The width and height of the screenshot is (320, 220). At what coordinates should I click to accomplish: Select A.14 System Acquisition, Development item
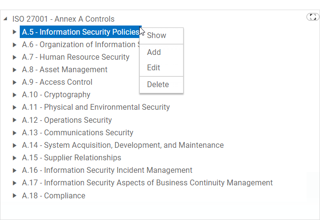click(122, 145)
